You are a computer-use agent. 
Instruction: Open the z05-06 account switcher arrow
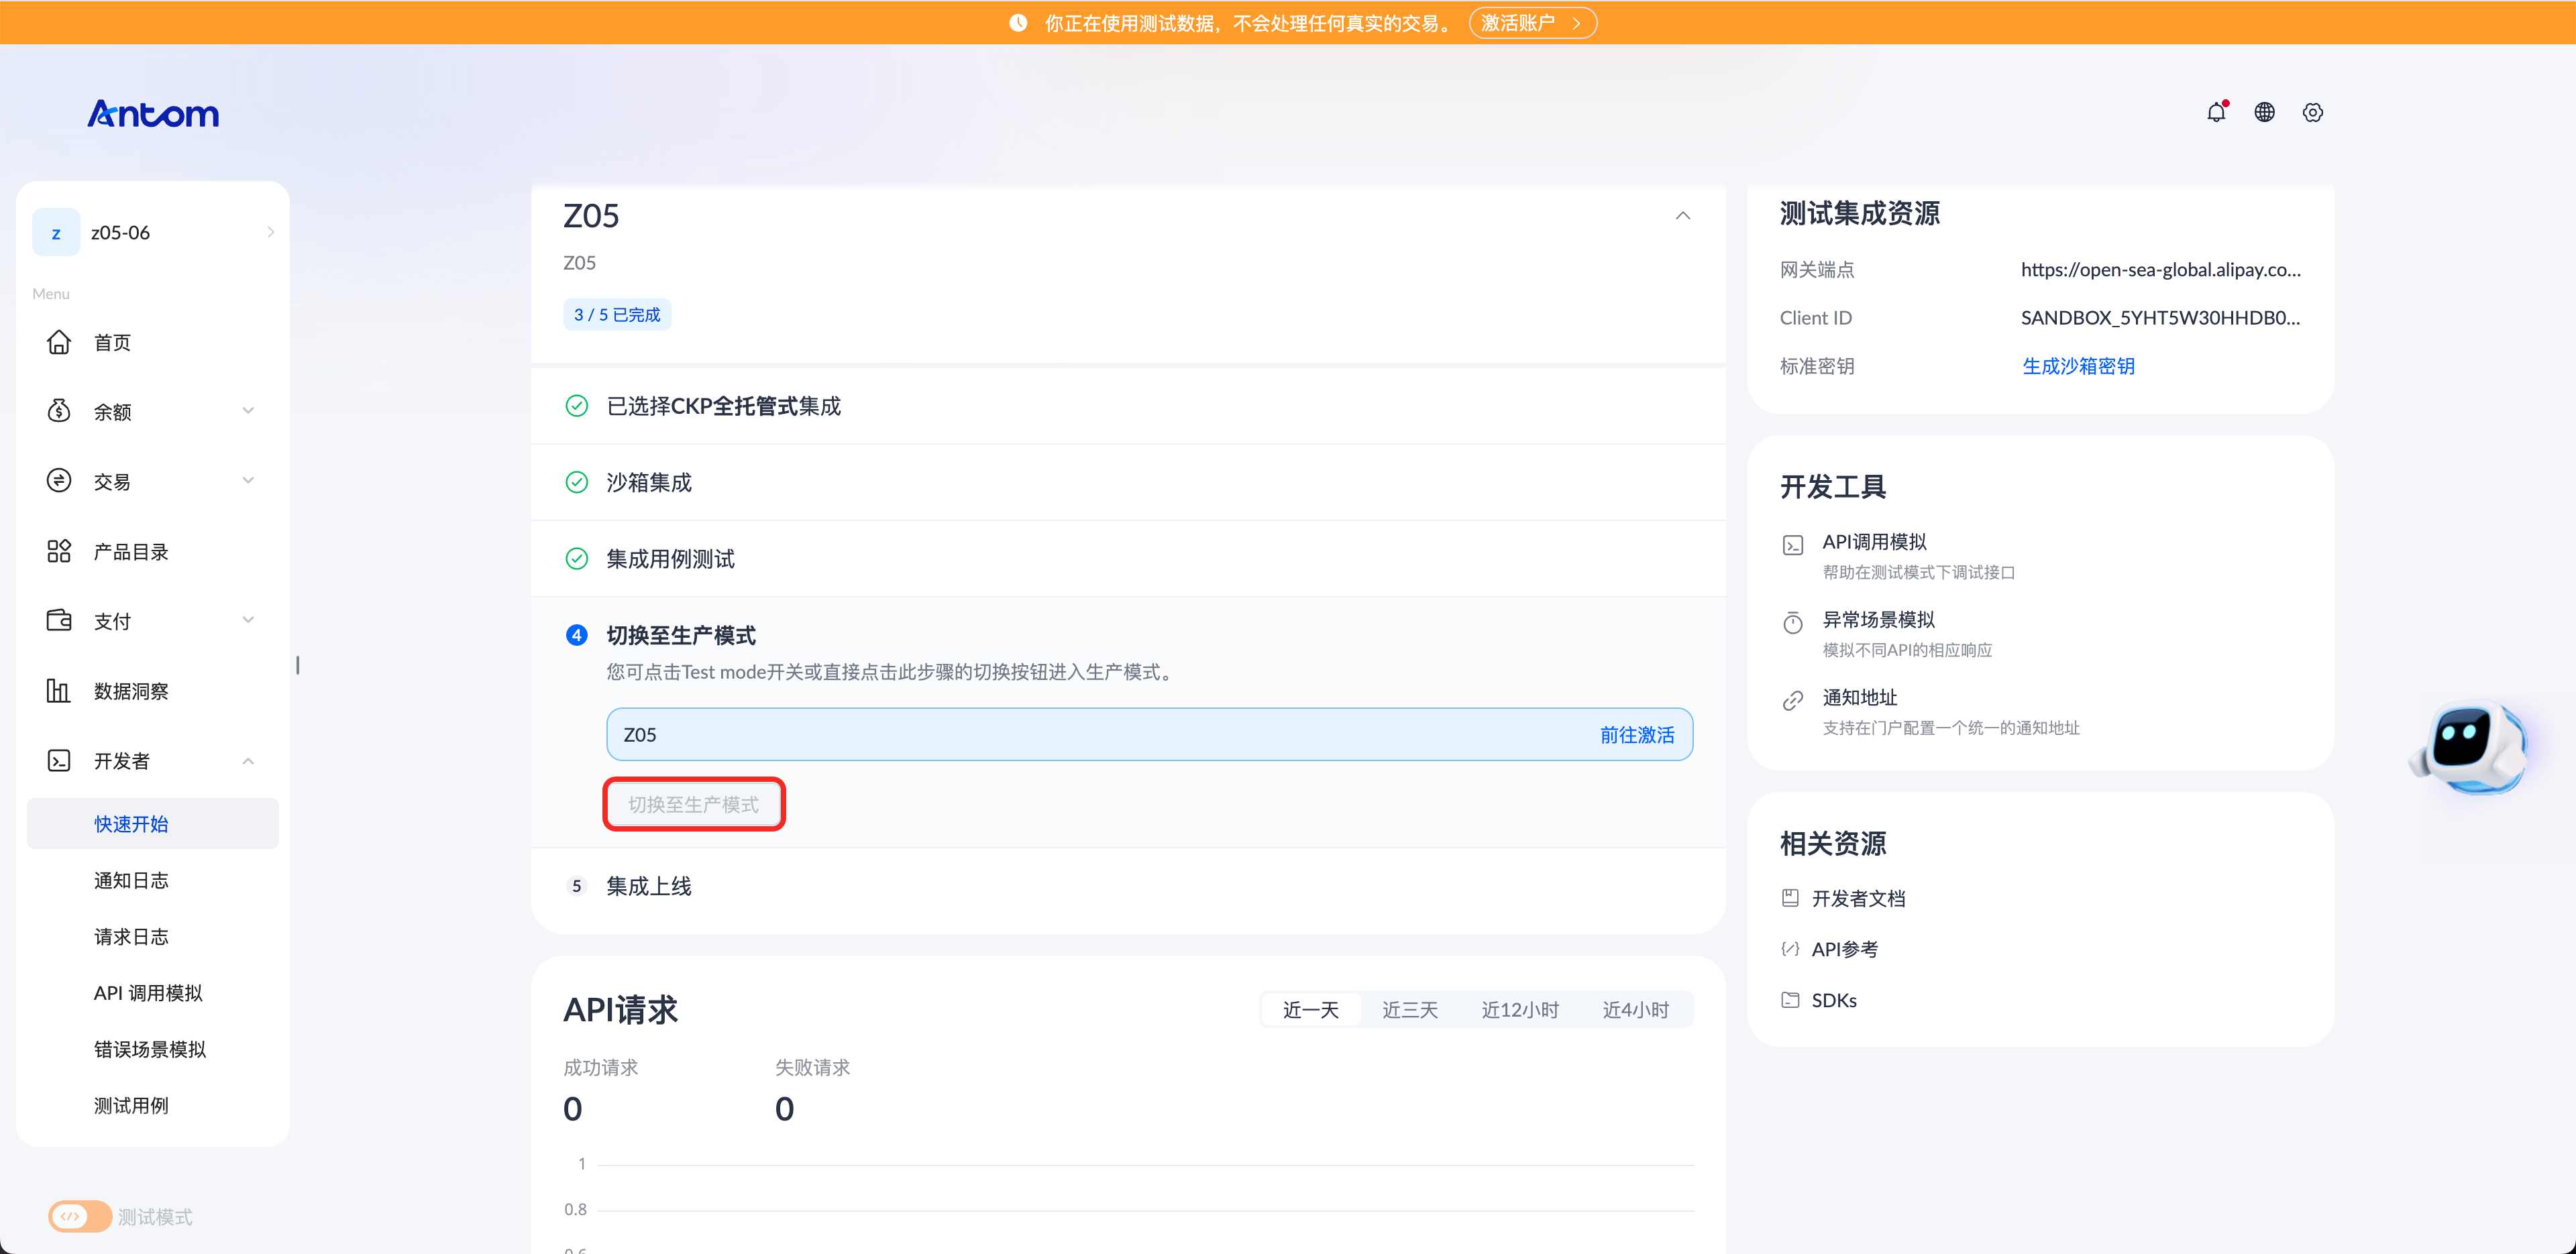271,232
